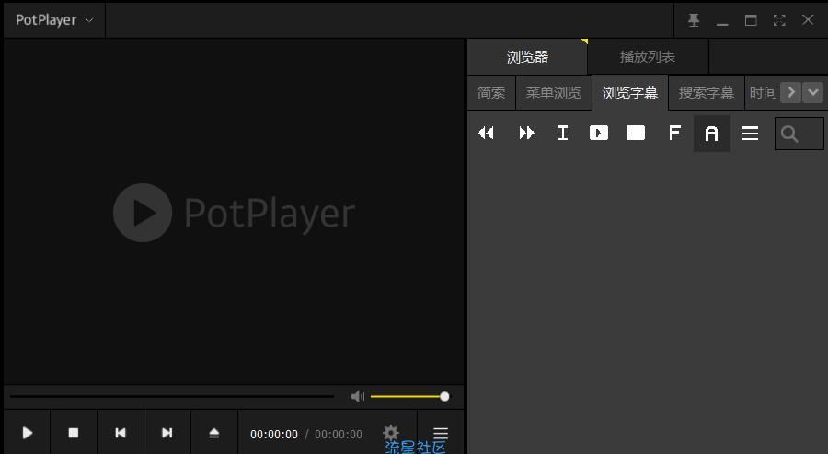Jump to next subtitle with forward icon
Screen dimensions: 828x454
click(x=526, y=133)
